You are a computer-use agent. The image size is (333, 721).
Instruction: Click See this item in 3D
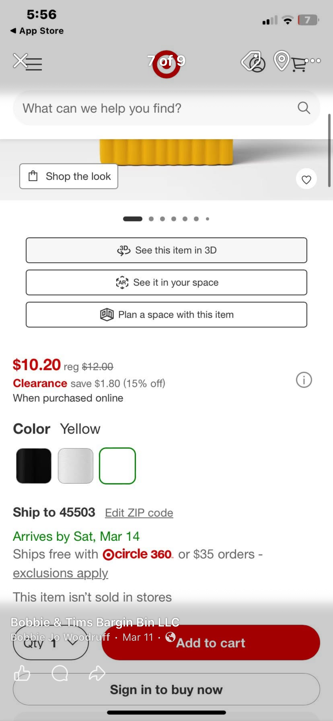(166, 250)
